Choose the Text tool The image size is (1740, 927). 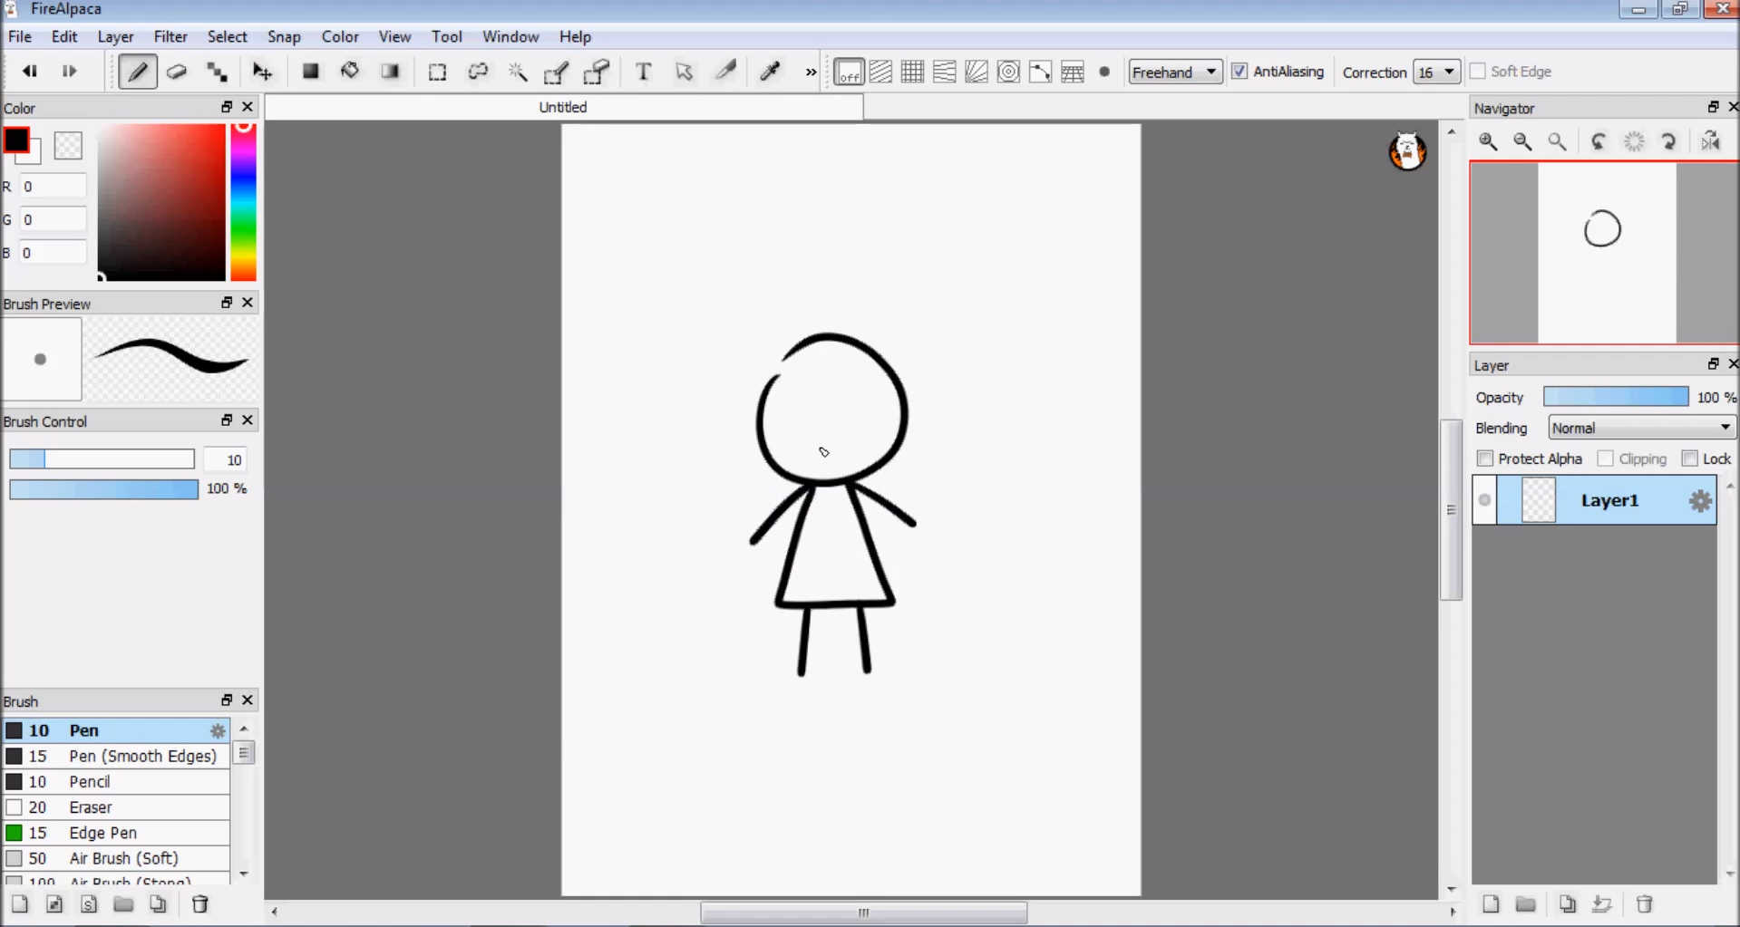pos(643,72)
